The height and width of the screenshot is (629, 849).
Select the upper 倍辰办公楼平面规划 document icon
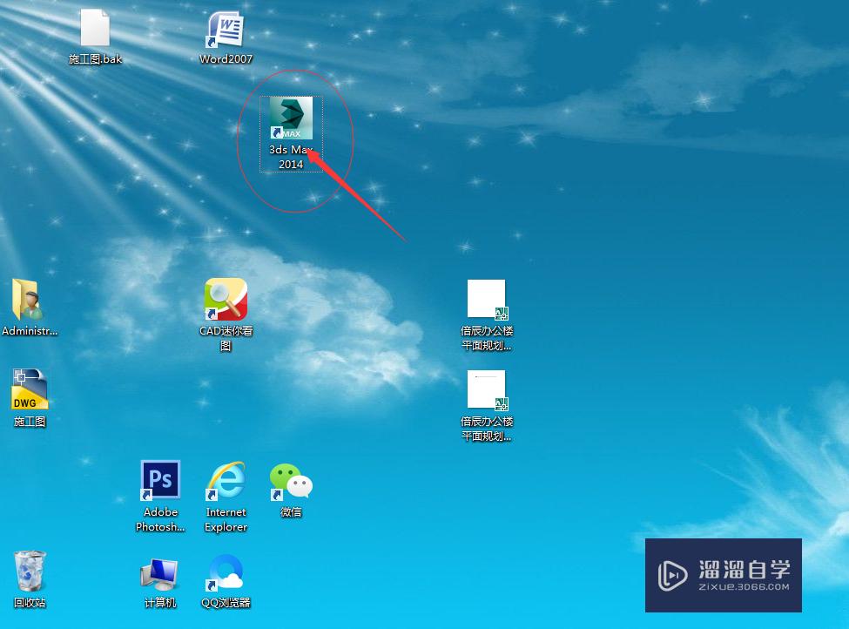pos(487,300)
